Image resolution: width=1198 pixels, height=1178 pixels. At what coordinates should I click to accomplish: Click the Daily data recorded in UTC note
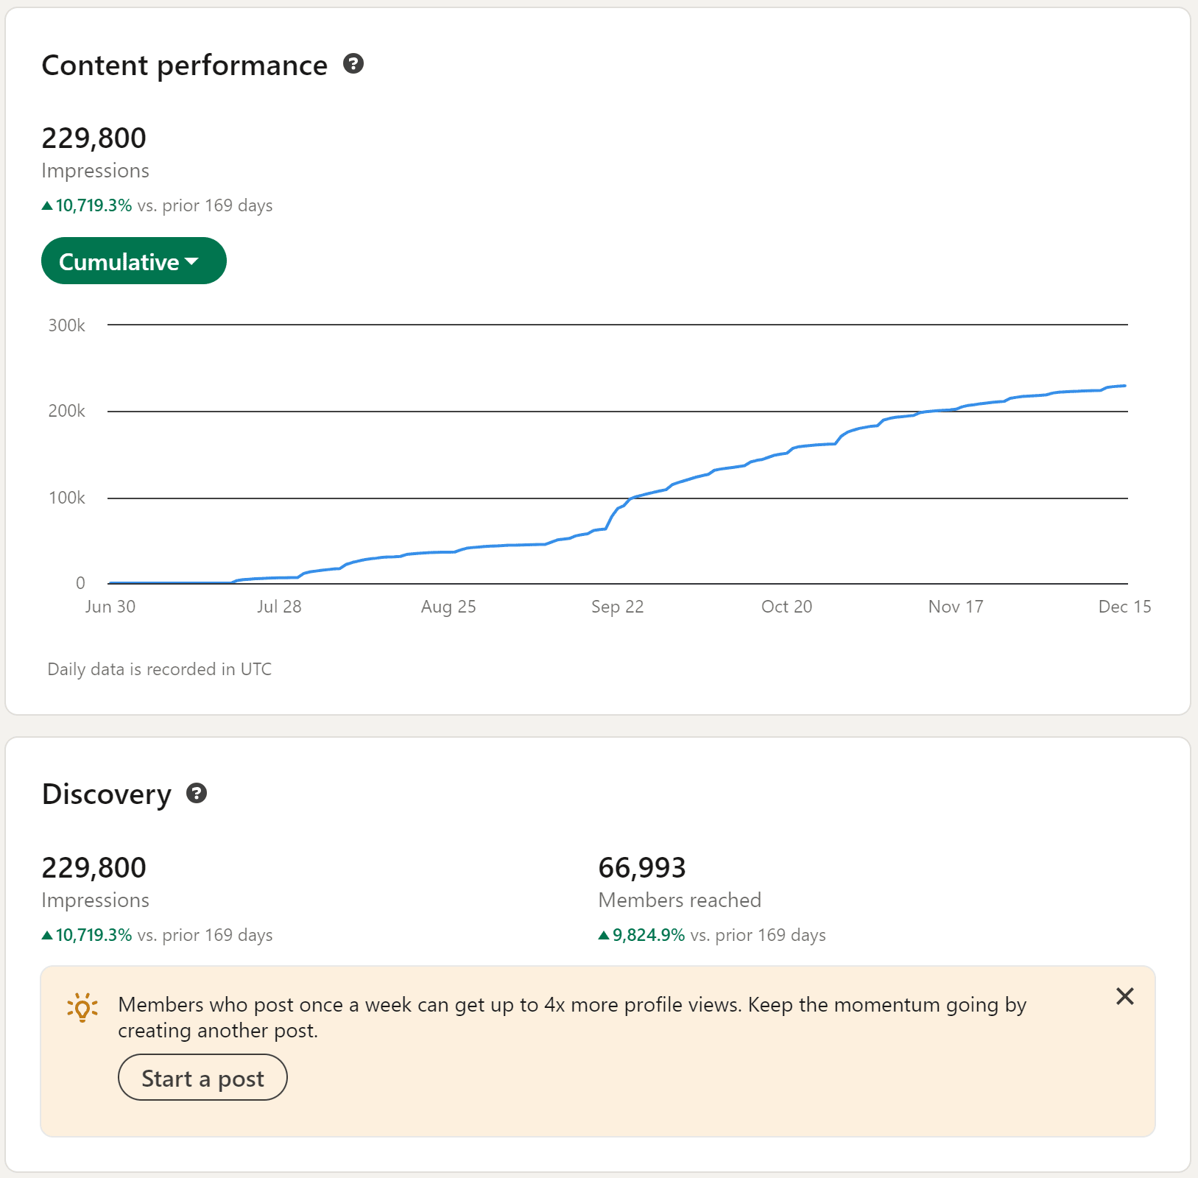coord(160,669)
